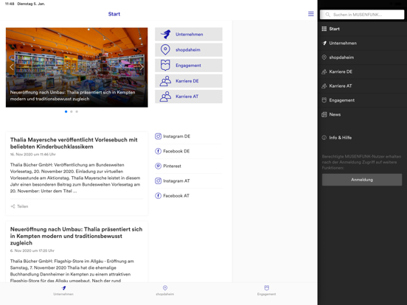Click the shopdaheim location pin icon tile
Image resolution: width=407 pixels, height=305 pixels.
pos(165,50)
